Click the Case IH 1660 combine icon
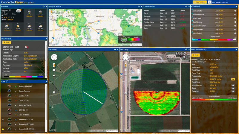 [x=9, y=115]
